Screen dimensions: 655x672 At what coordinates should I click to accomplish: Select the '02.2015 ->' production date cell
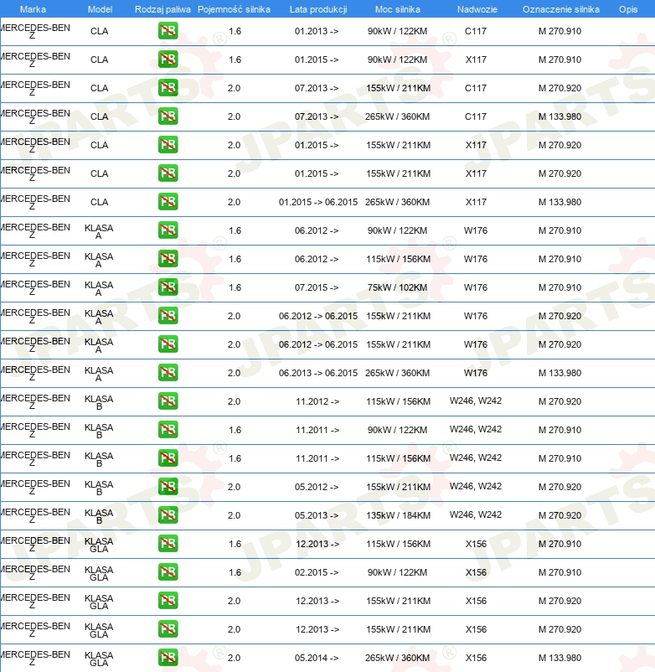(317, 572)
